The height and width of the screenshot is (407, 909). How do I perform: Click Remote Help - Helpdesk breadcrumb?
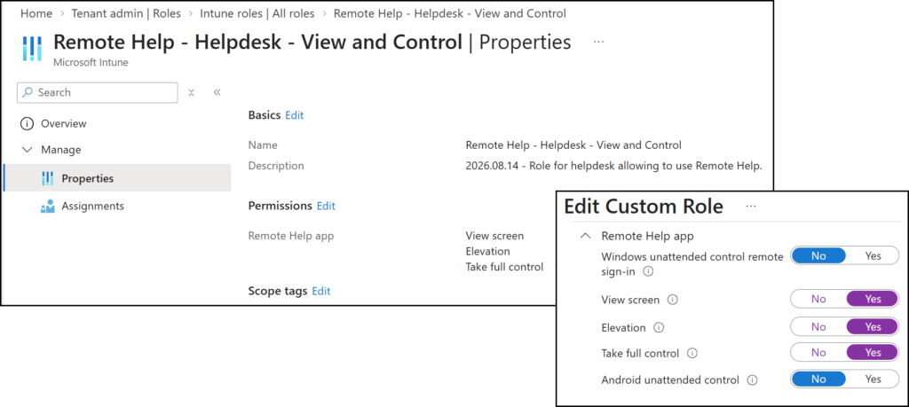coord(450,12)
